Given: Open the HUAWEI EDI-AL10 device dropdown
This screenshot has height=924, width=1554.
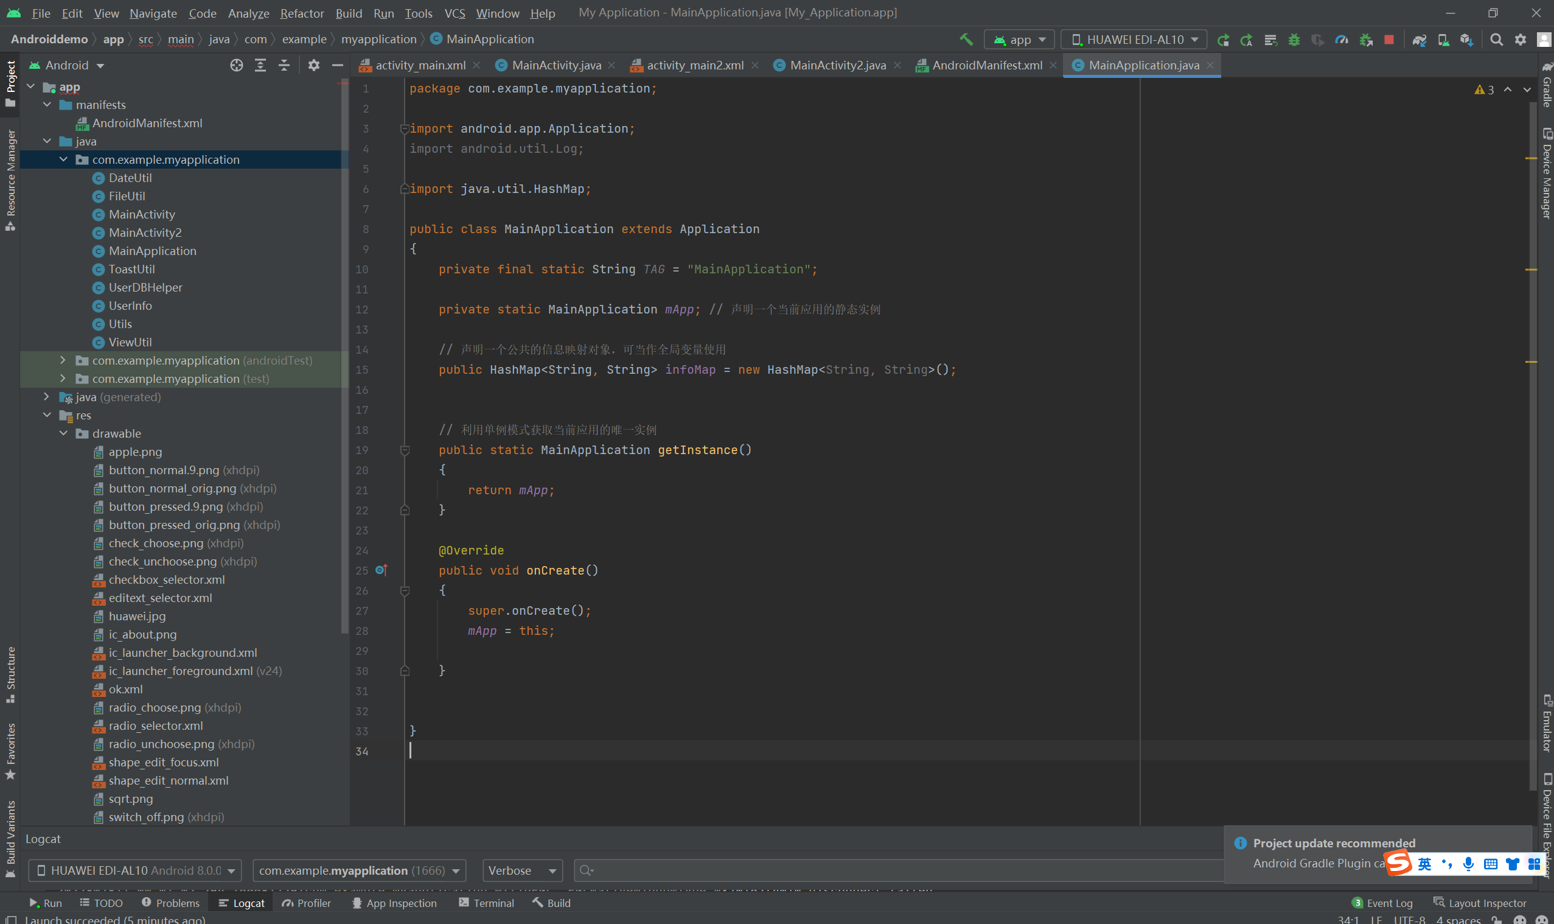Looking at the screenshot, I should coord(1134,39).
